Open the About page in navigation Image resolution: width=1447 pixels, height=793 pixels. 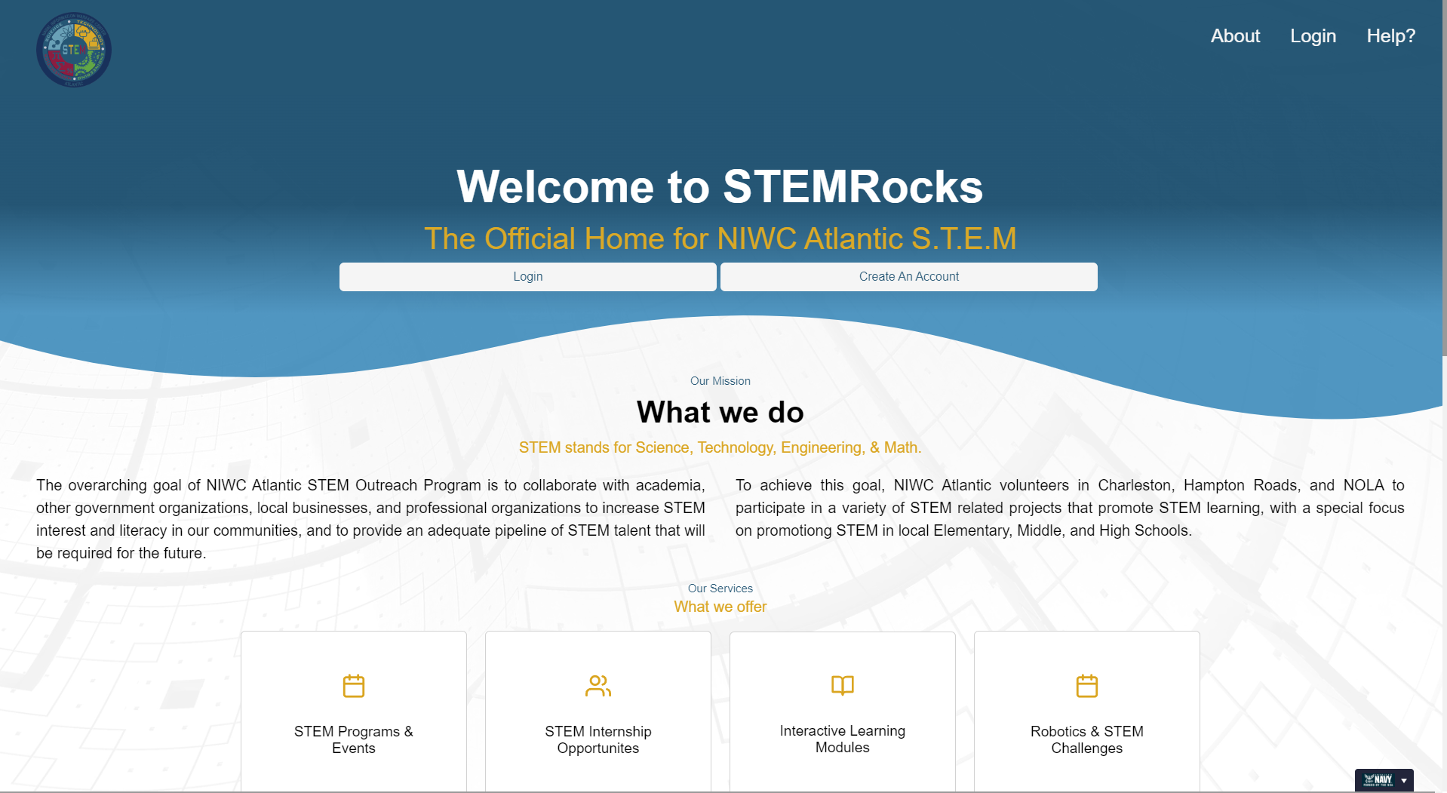[x=1235, y=36]
